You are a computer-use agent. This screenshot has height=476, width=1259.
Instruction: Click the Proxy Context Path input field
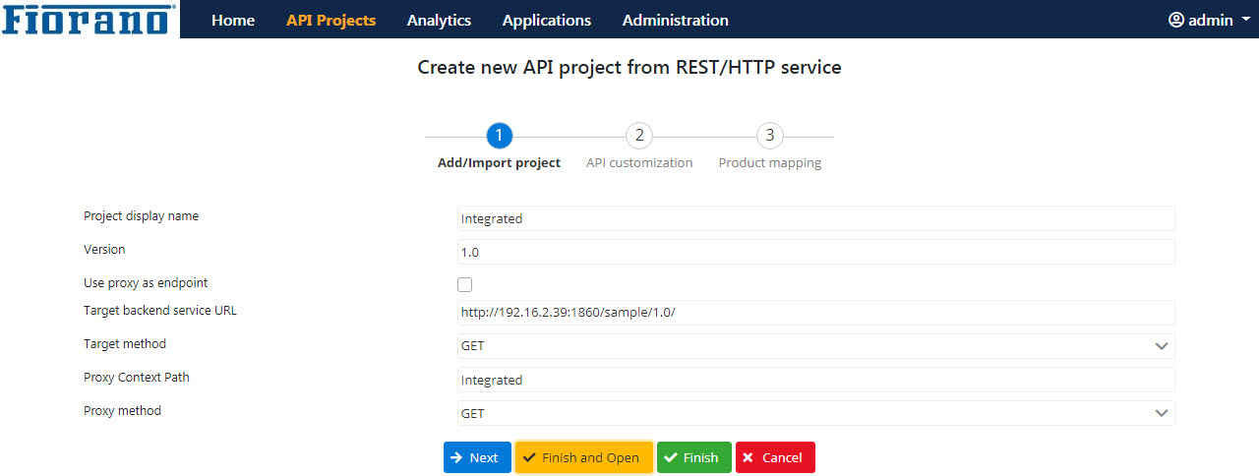pos(816,380)
